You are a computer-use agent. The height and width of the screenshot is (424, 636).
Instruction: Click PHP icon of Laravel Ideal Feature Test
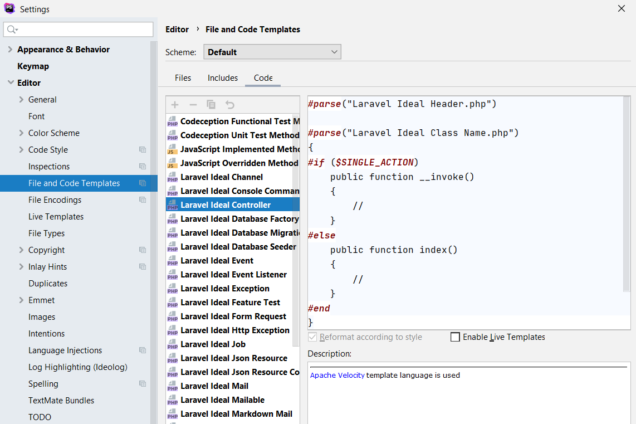(x=173, y=303)
